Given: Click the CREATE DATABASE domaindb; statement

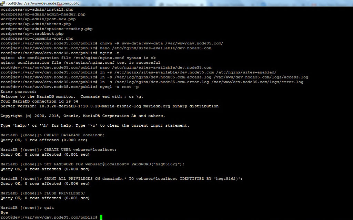Looking at the screenshot, I should pos(74,135).
